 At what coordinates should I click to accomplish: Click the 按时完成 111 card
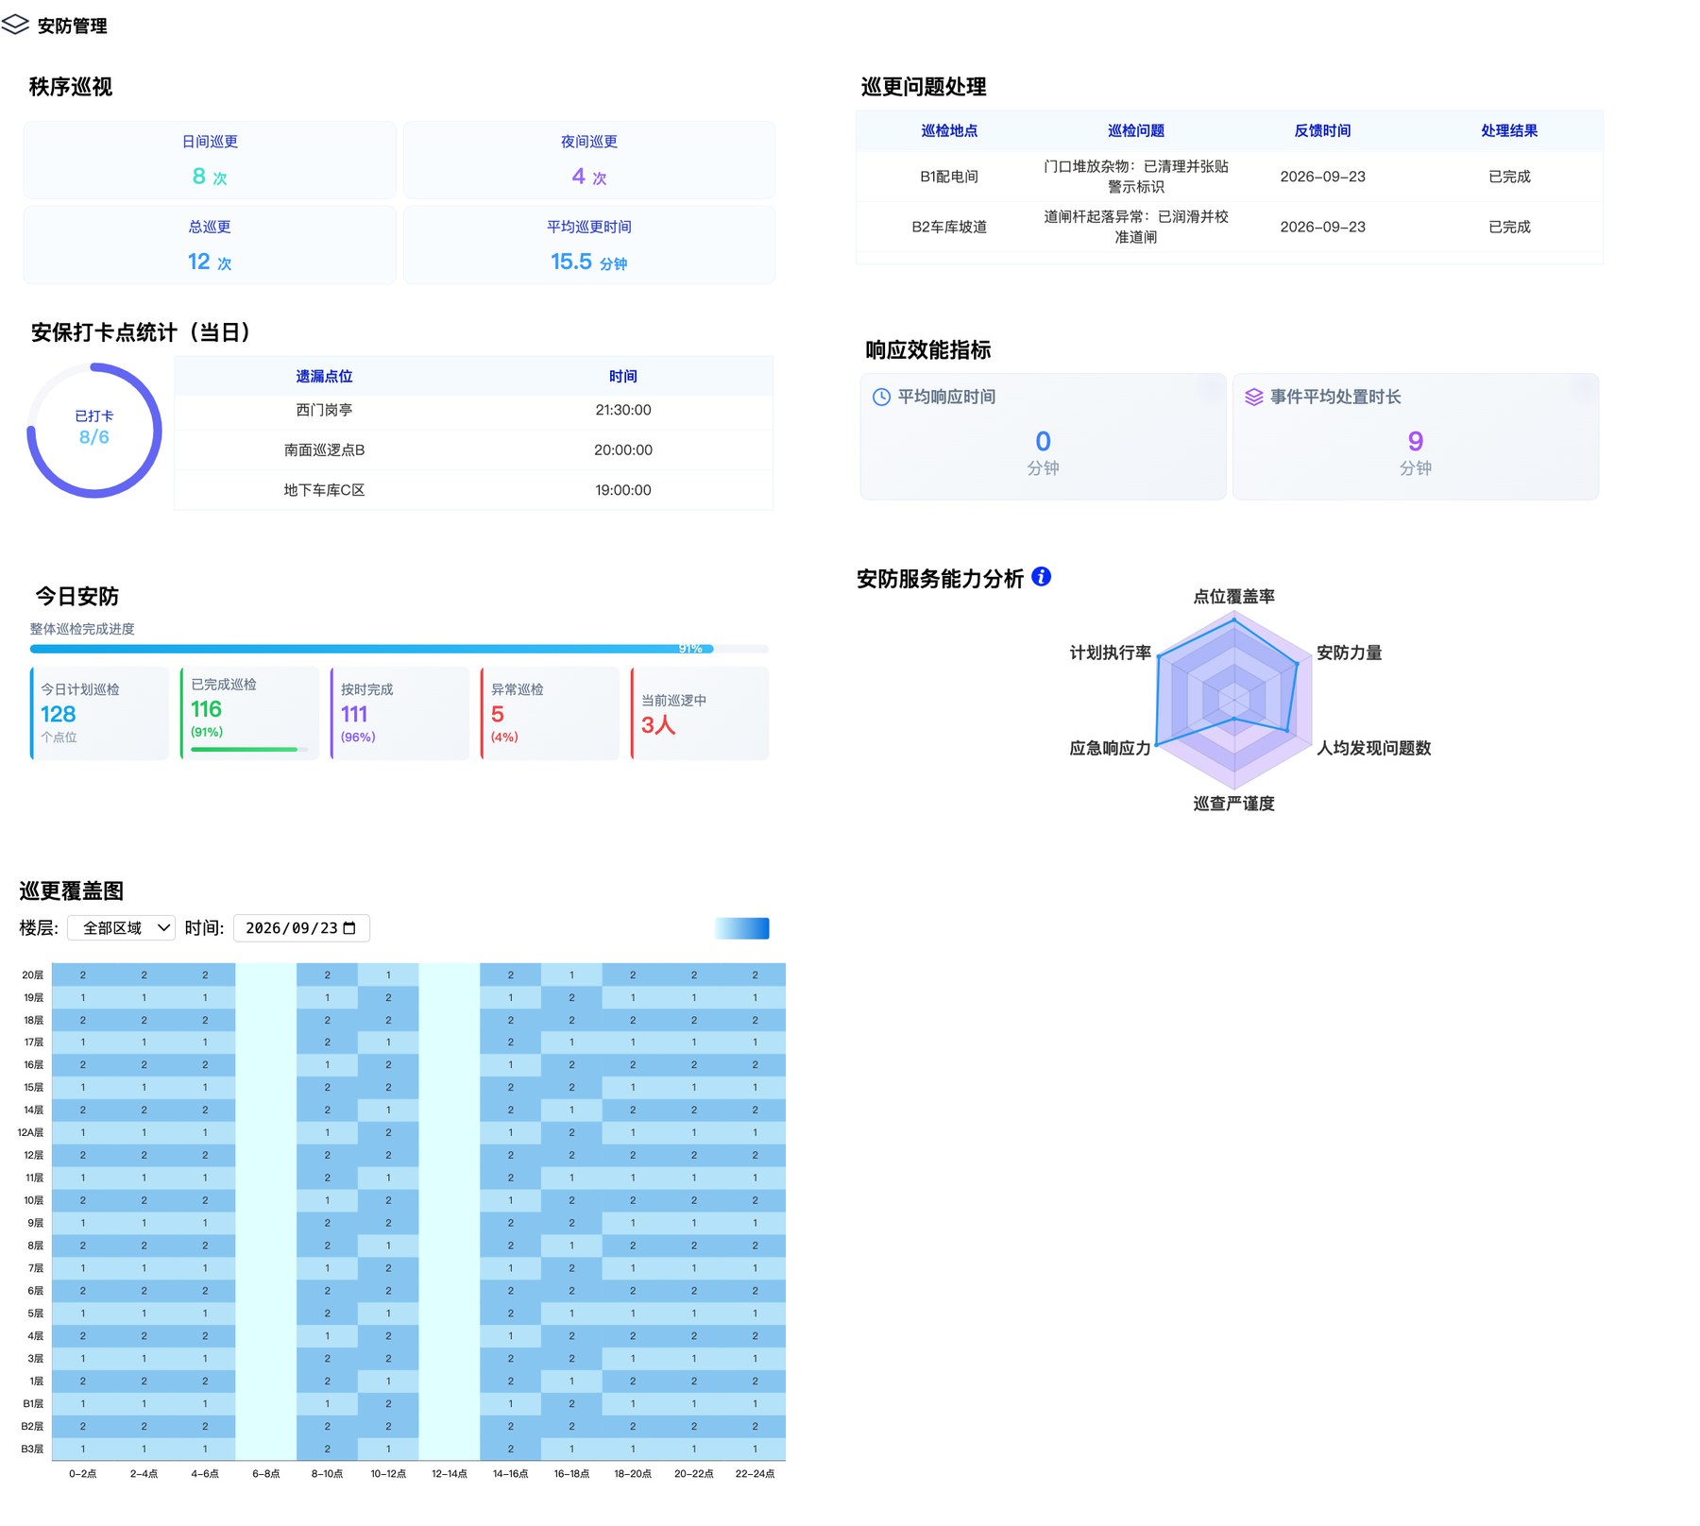pos(399,713)
